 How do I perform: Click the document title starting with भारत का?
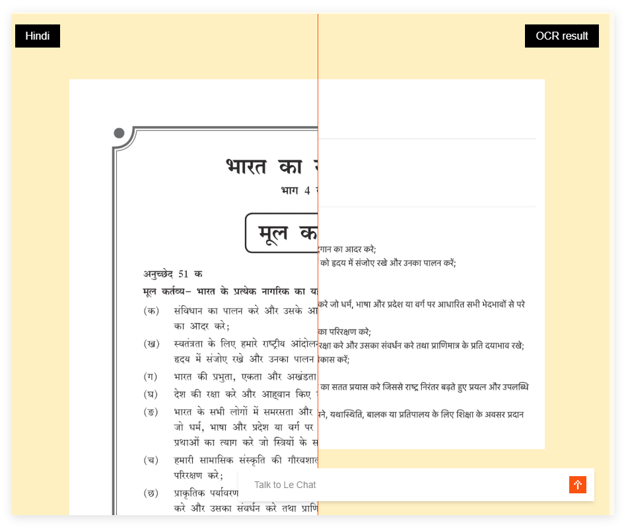(271, 166)
